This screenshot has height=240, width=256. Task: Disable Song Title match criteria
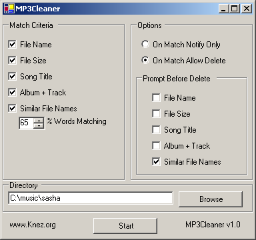pyautogui.click(x=12, y=76)
